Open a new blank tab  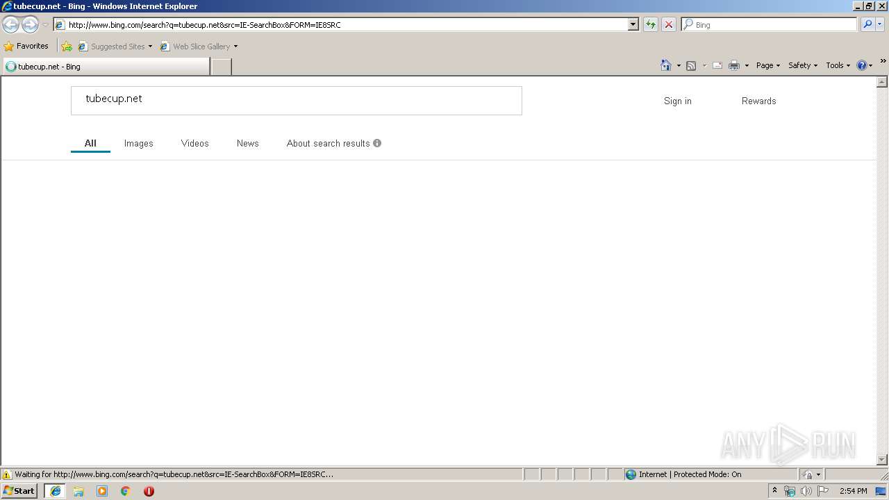[x=221, y=67]
